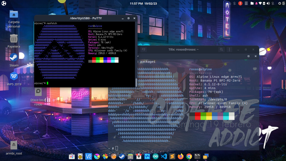Open the terminal icon in the dock
This screenshot has height=161, width=286.
(x=197, y=156)
